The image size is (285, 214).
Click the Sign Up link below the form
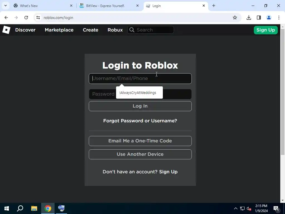click(168, 172)
